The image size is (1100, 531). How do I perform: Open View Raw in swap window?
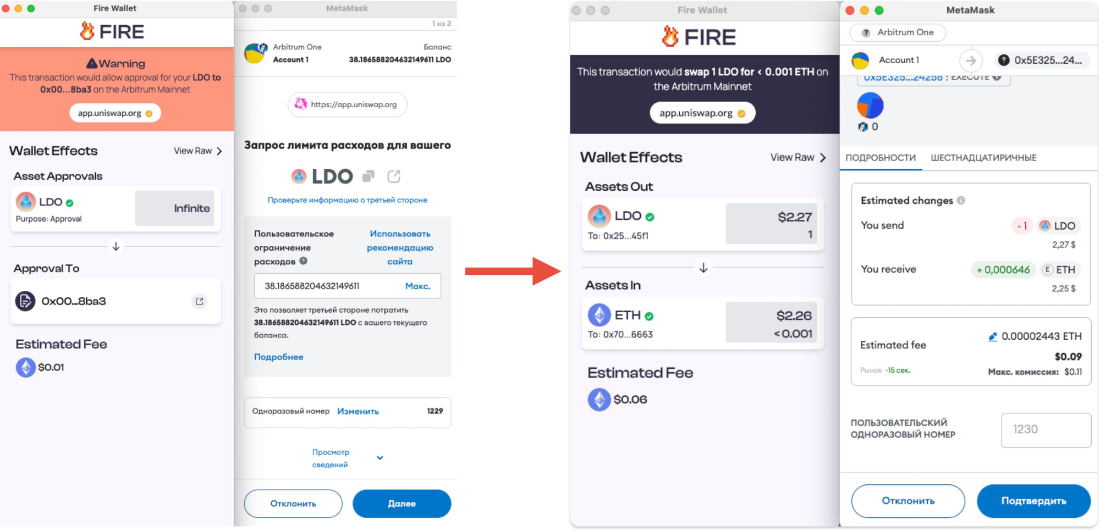click(x=798, y=158)
